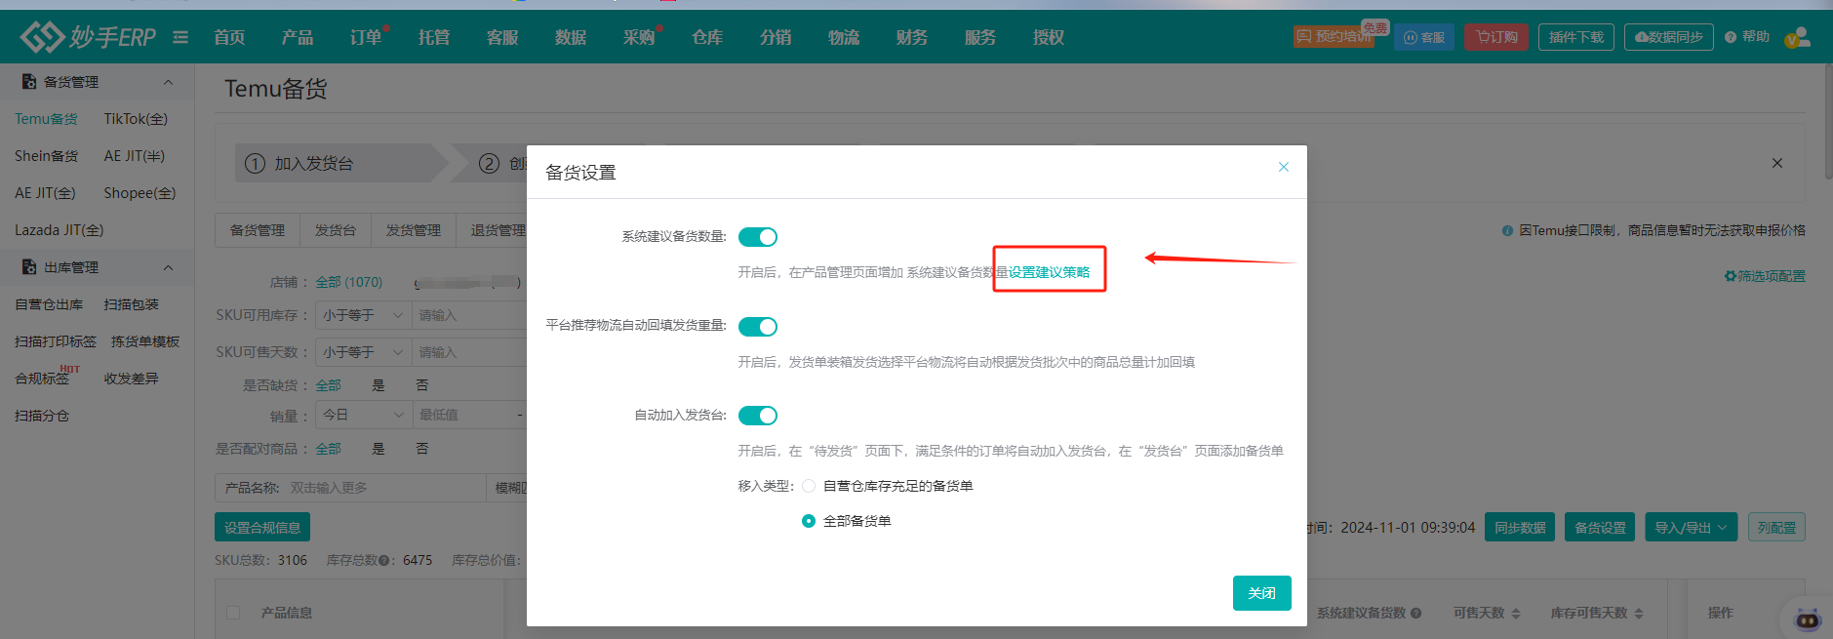
Task: Click 设置建议策略 link in dialog
Action: (1049, 272)
